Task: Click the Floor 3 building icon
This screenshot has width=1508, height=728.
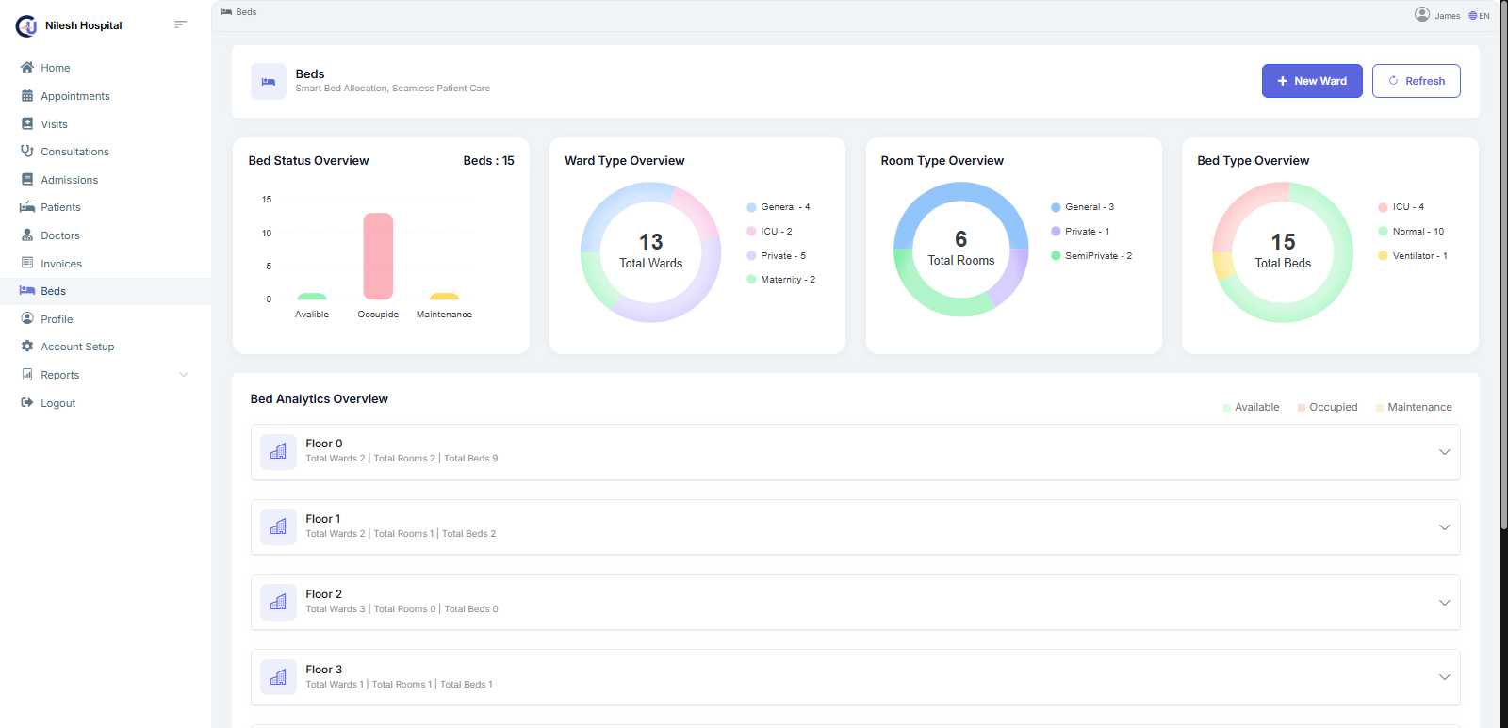Action: (x=278, y=677)
